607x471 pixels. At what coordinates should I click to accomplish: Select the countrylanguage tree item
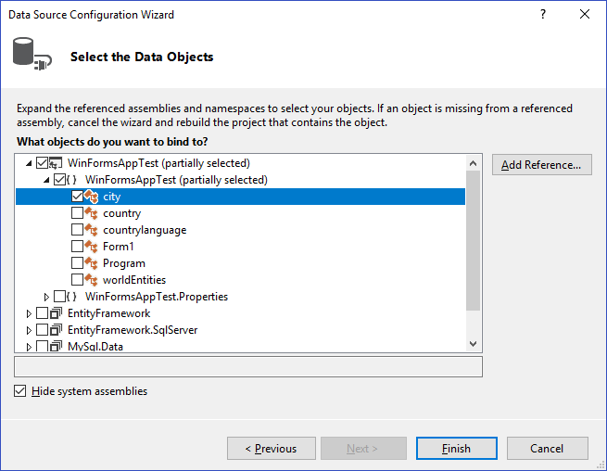145,230
